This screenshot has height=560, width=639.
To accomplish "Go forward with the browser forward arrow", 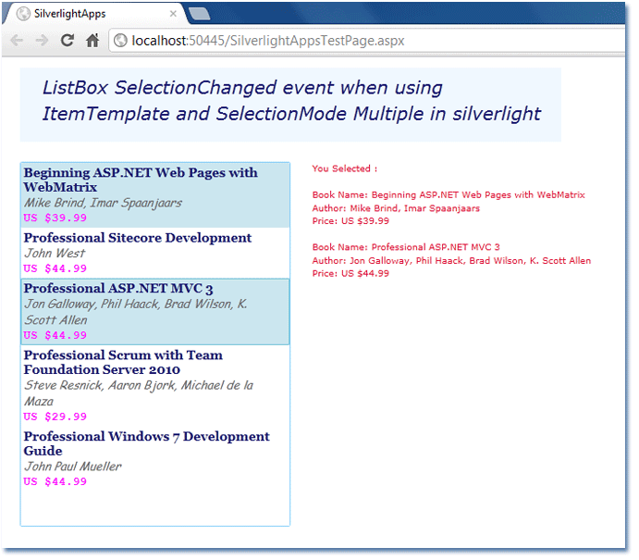I will pyautogui.click(x=42, y=41).
